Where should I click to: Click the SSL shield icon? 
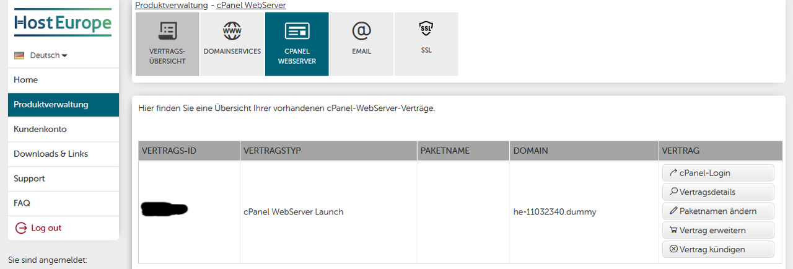tap(426, 28)
